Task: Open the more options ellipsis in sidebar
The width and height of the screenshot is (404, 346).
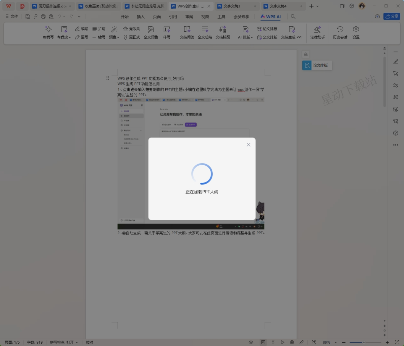Action: [396, 145]
